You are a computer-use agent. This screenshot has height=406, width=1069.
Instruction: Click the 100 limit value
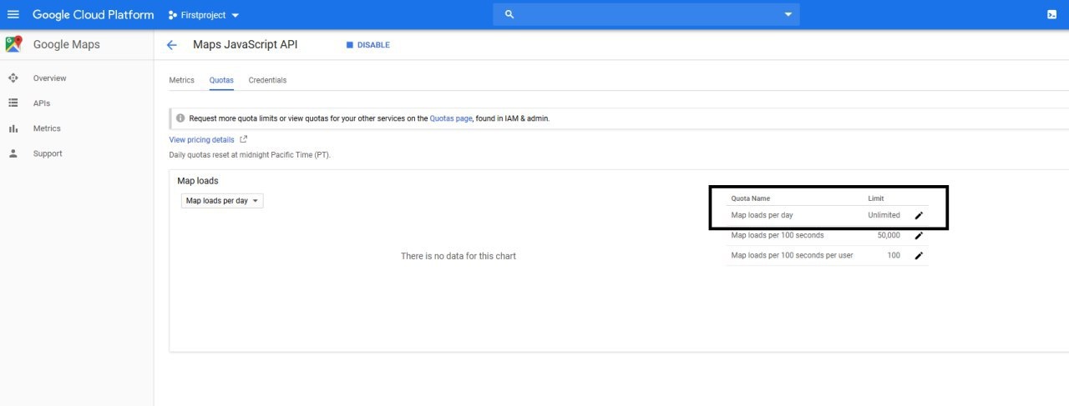[894, 255]
